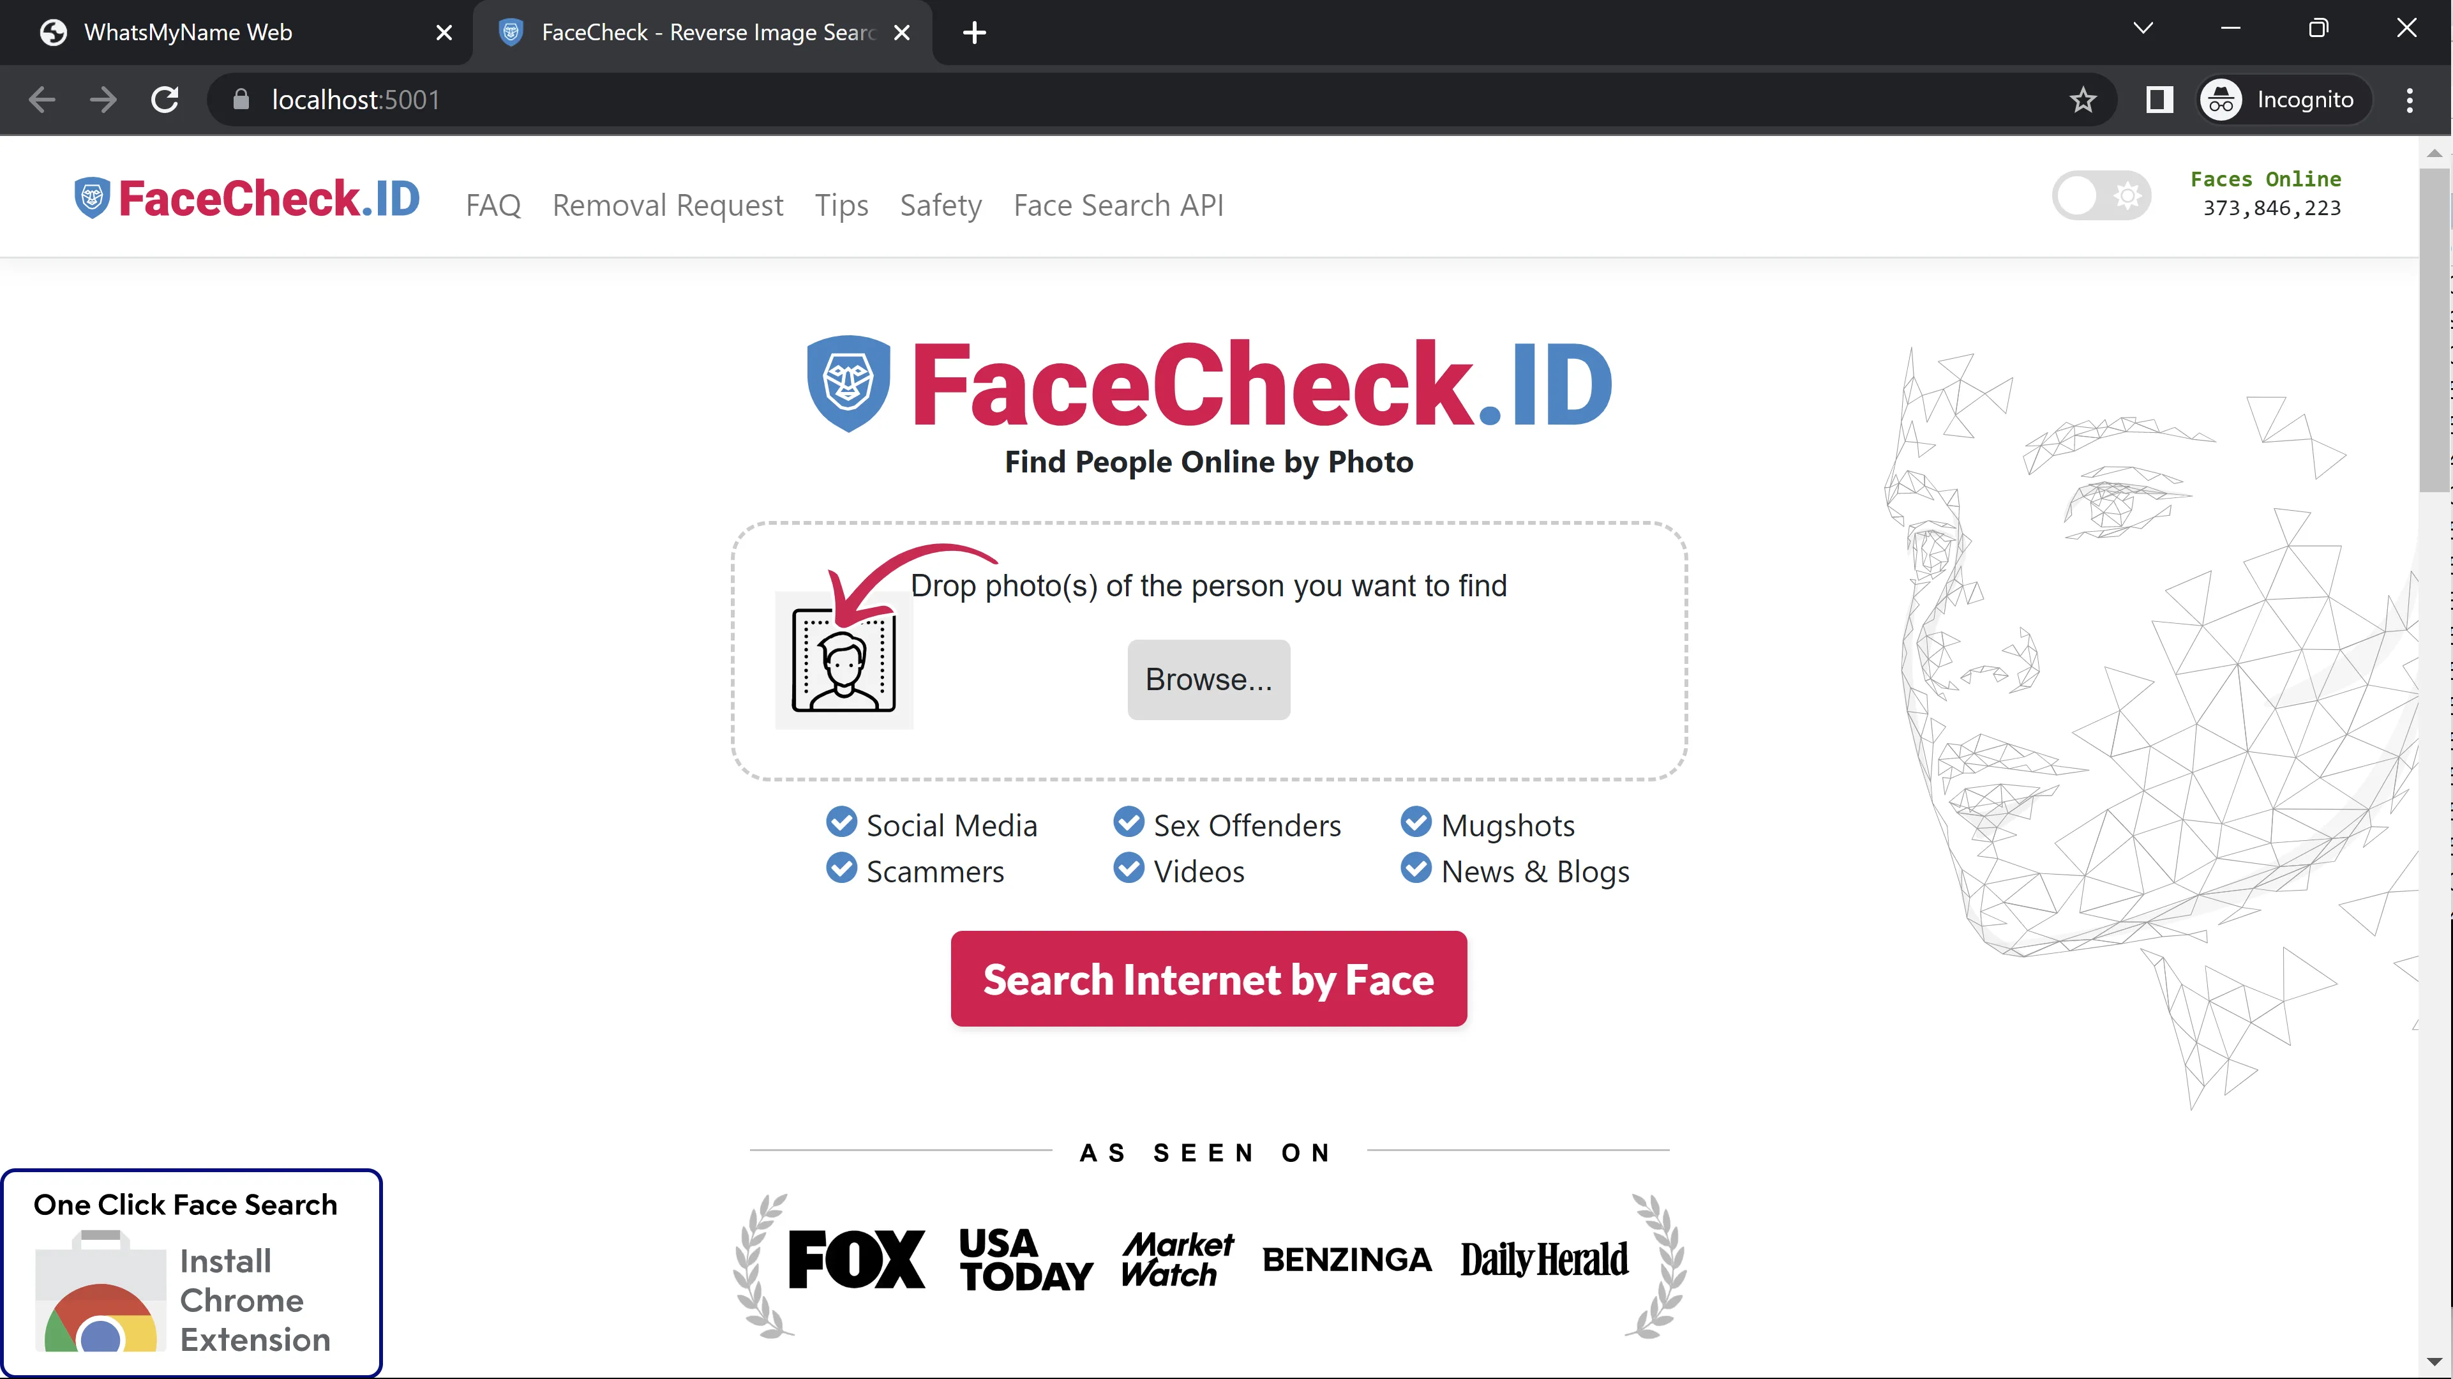
Task: Click Browse to upload a photo
Action: [x=1208, y=678]
